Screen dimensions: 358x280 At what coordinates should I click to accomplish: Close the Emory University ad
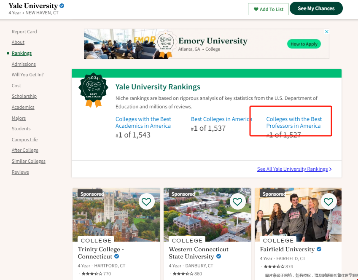(x=327, y=32)
